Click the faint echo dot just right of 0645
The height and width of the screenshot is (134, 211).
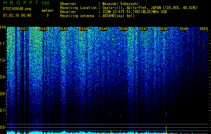coord(111,114)
